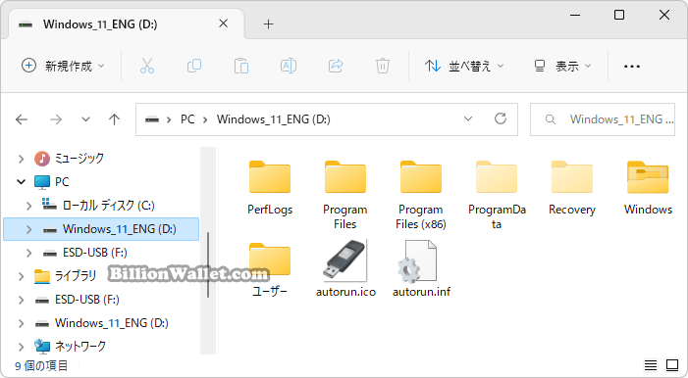Go up one folder level arrow

(114, 119)
